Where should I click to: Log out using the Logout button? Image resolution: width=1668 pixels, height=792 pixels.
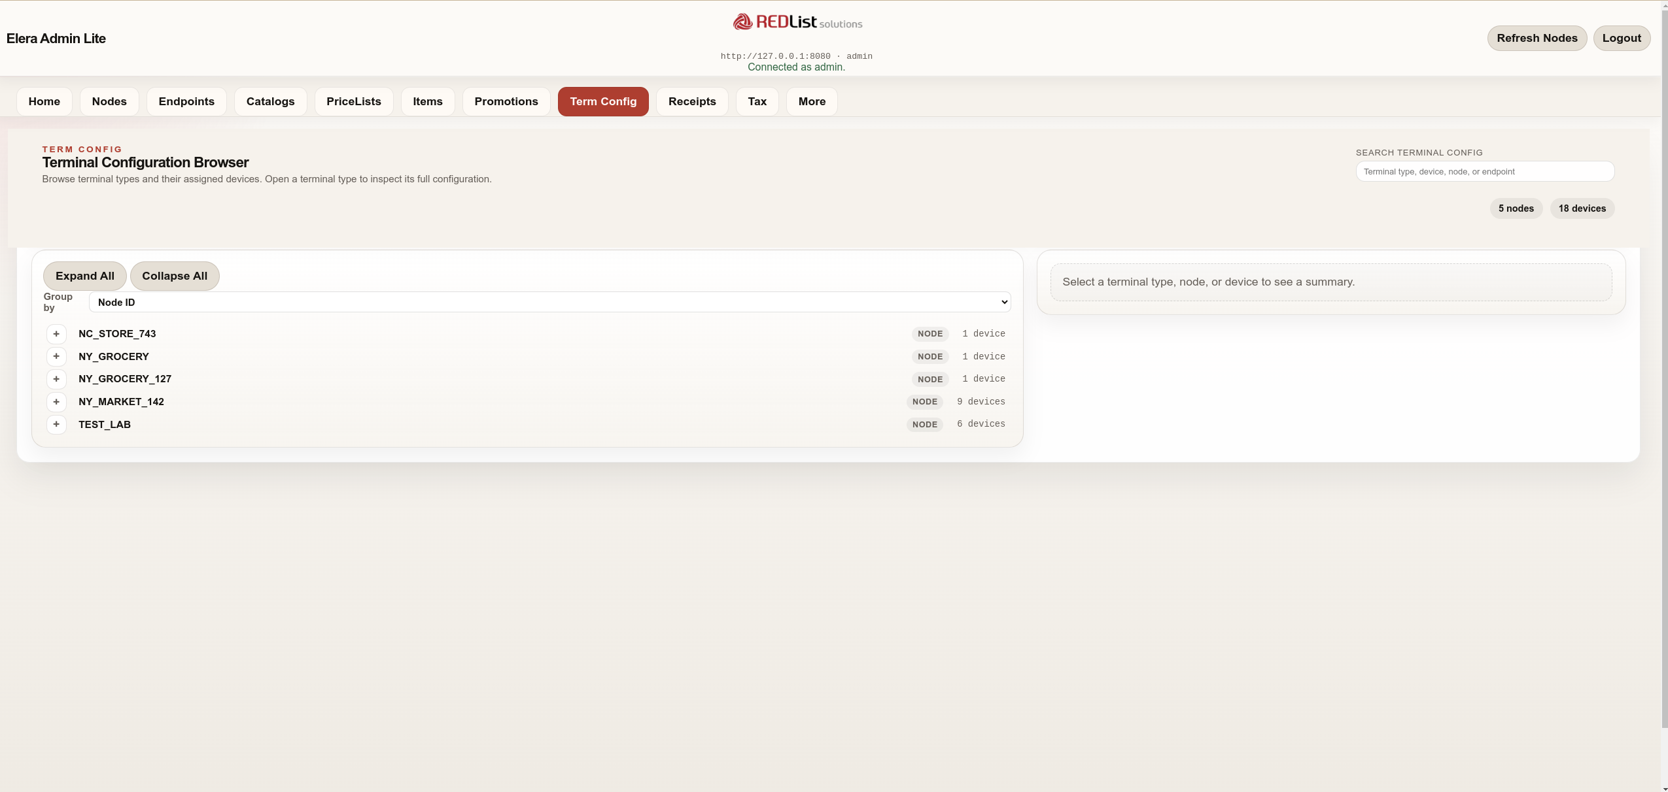pos(1621,38)
